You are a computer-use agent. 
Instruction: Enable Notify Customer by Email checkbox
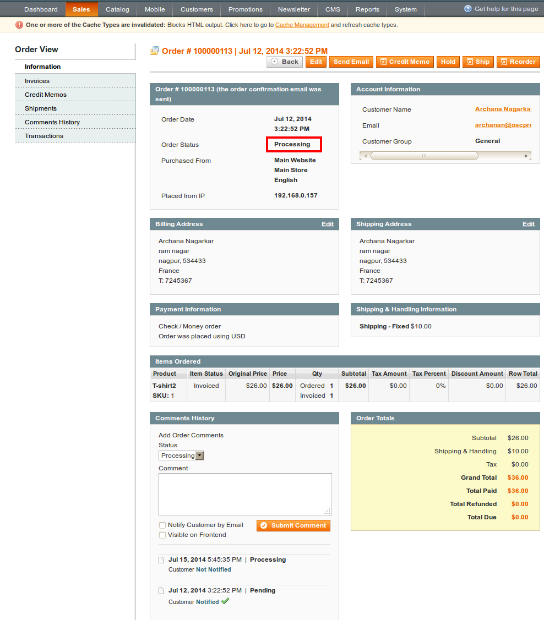162,525
